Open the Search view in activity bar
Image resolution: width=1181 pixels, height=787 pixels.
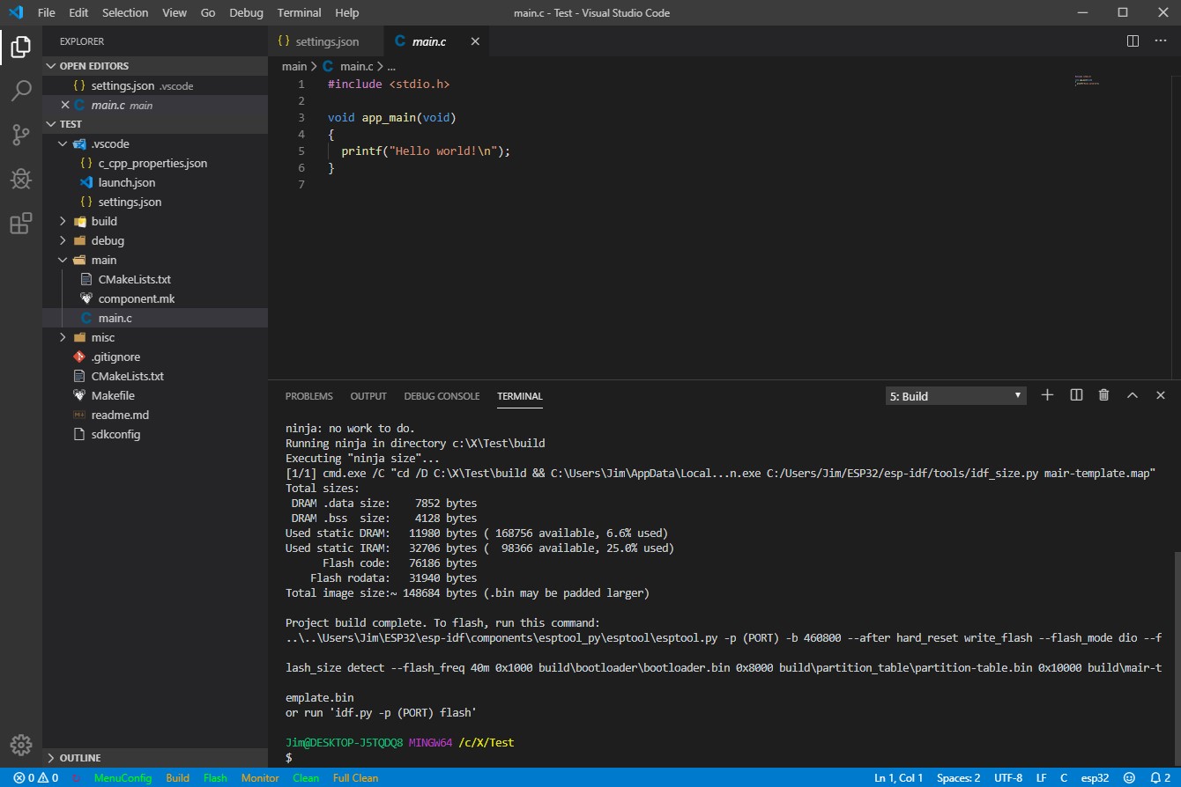(21, 90)
